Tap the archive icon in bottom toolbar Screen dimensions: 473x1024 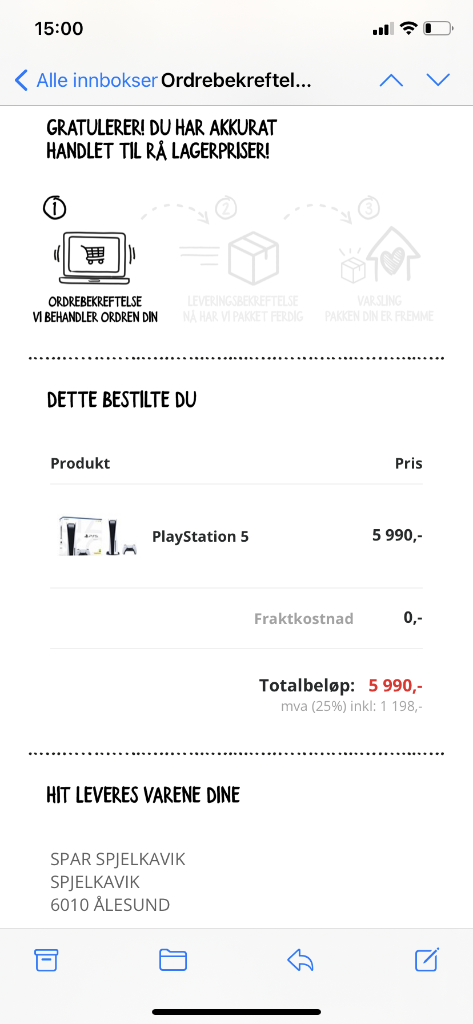point(46,960)
